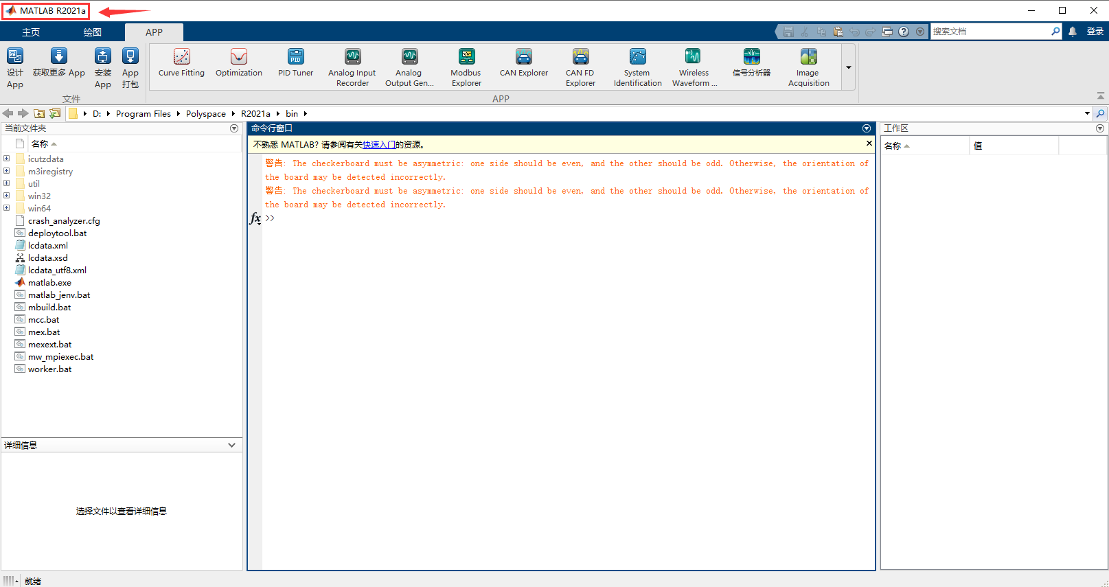Open the 命令行窗口 actions menu
The height and width of the screenshot is (587, 1109).
tap(867, 128)
